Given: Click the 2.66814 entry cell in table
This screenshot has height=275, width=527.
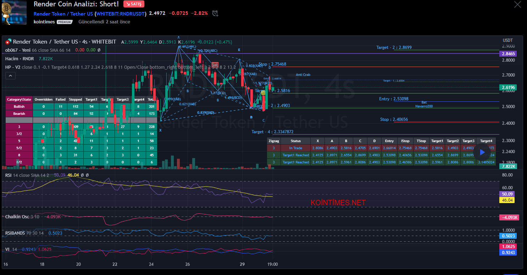Looking at the screenshot, I should coord(389,148).
